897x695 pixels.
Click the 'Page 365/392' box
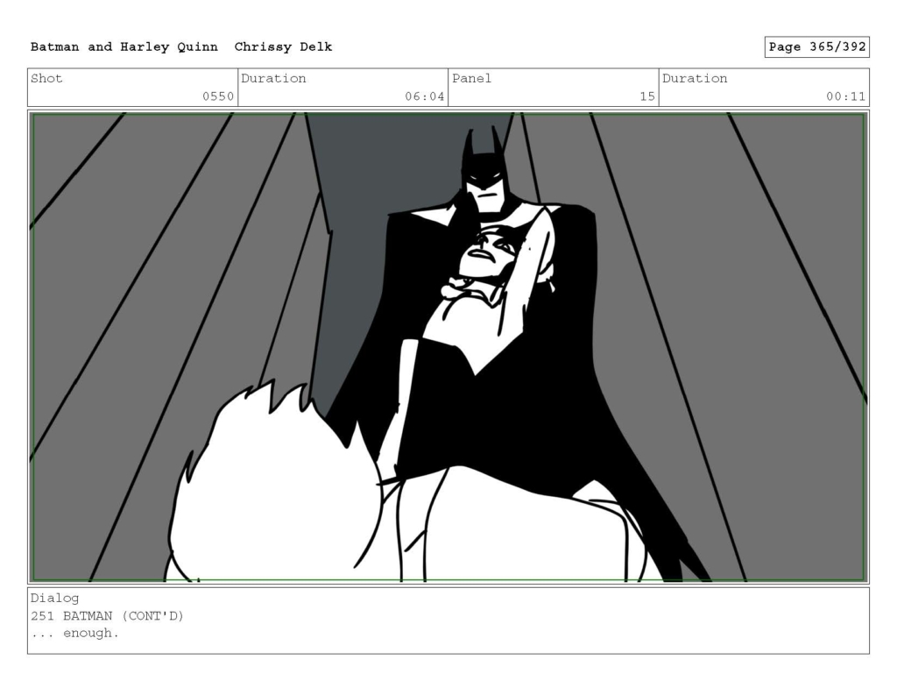tap(817, 47)
